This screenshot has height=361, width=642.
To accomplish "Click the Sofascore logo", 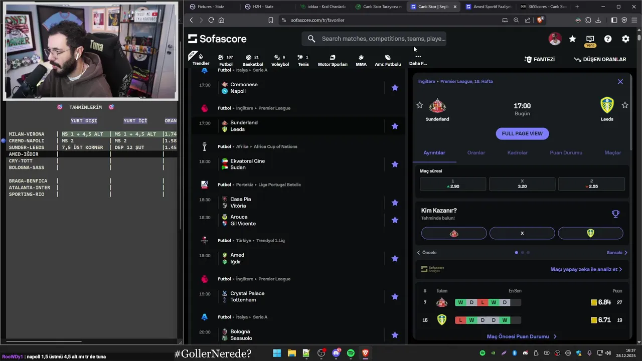I will (217, 39).
